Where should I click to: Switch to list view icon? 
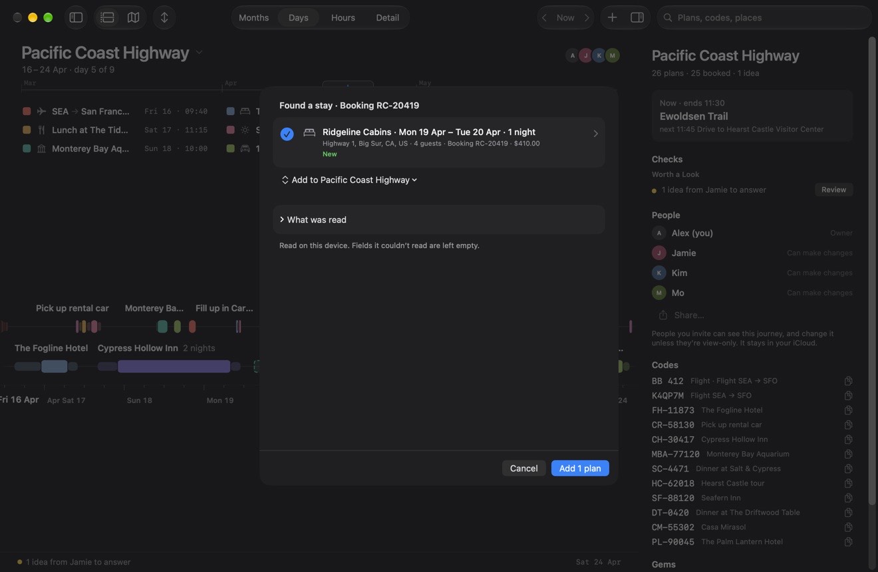coord(107,17)
